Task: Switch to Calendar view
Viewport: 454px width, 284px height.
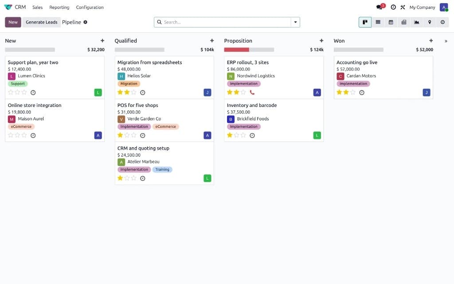Action: click(391, 22)
